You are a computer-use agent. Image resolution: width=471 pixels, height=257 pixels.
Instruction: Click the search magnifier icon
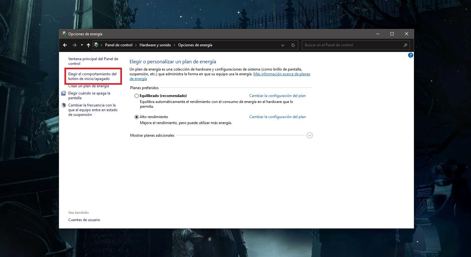pos(405,45)
